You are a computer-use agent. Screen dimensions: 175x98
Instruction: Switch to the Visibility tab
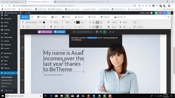[66, 17]
